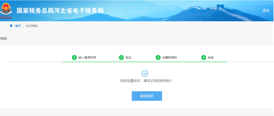The height and width of the screenshot is (116, 274).
Task: Click 退出 to log out
Action: point(266,10)
